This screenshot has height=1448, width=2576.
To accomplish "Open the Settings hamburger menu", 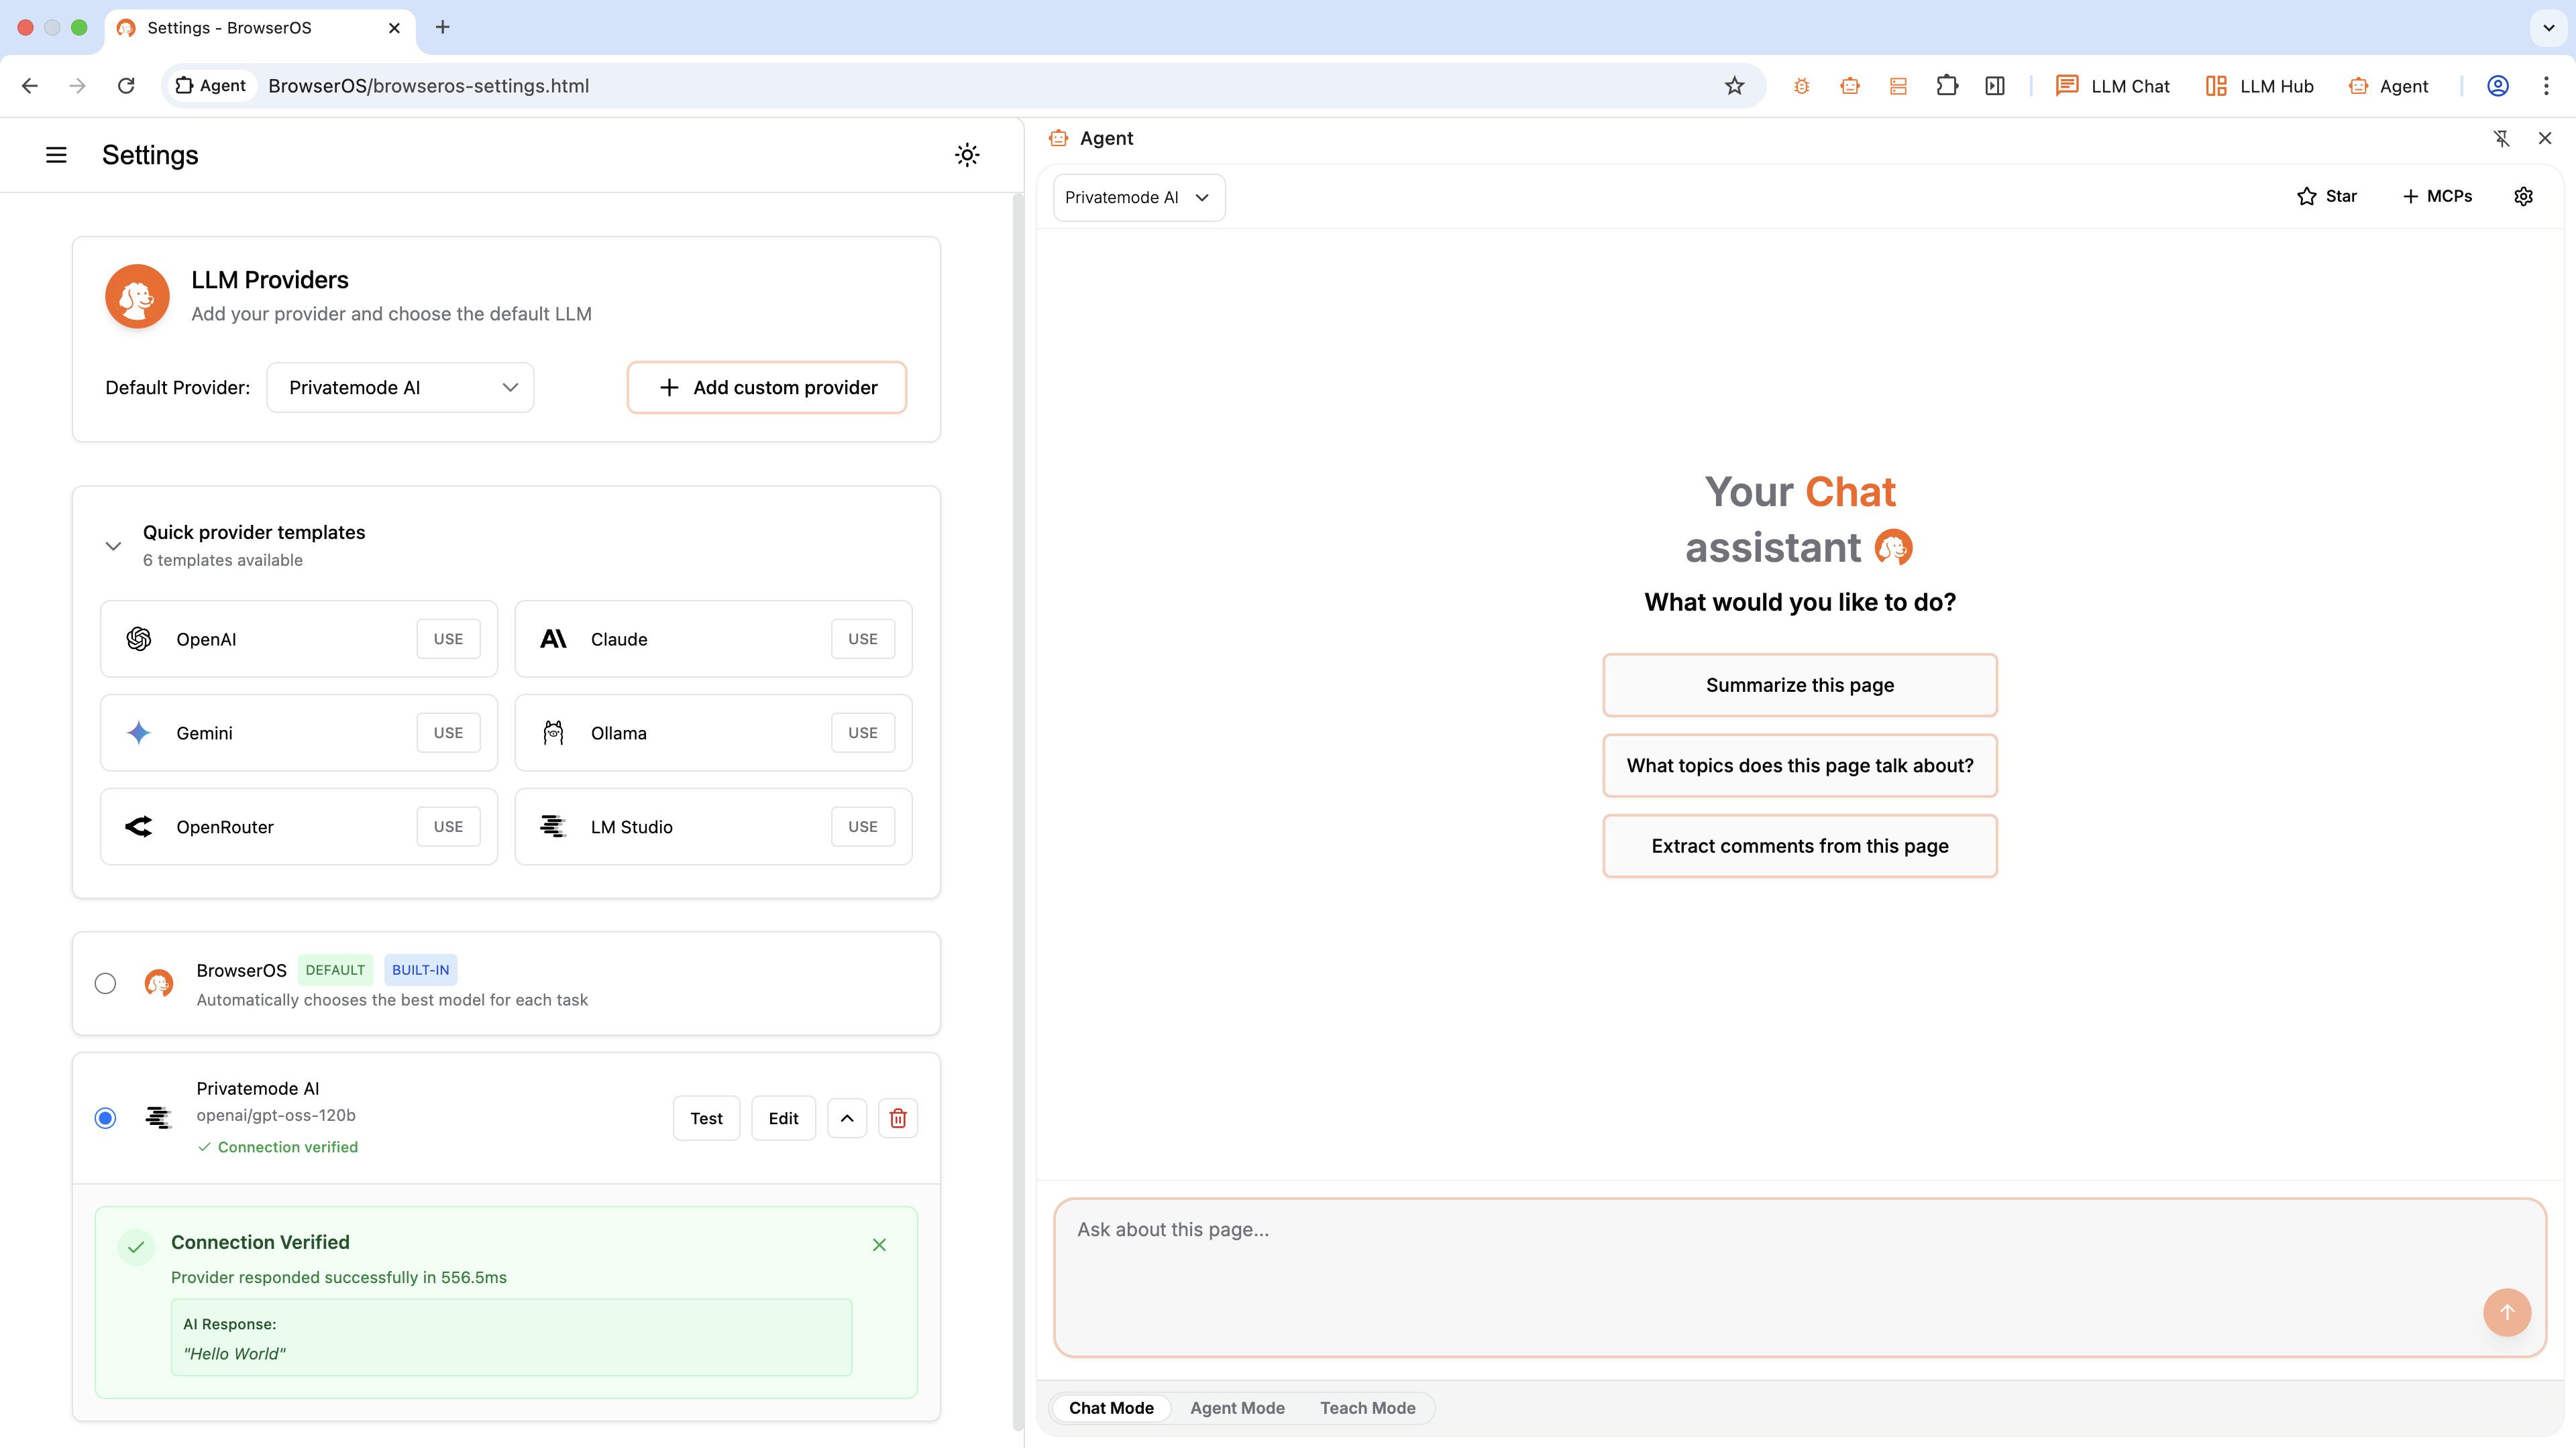I will (56, 155).
